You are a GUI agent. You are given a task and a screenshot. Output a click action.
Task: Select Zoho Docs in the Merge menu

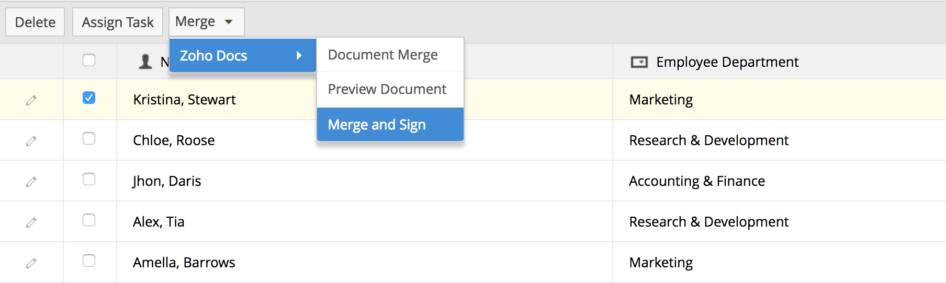coord(214,55)
